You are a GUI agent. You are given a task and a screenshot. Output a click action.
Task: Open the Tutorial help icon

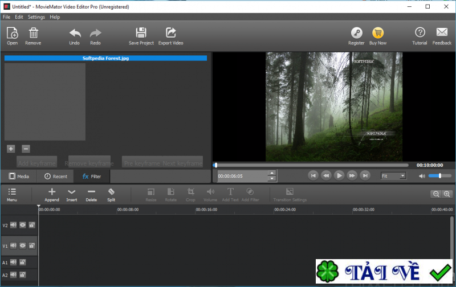[420, 32]
